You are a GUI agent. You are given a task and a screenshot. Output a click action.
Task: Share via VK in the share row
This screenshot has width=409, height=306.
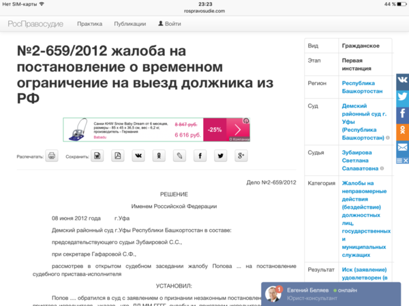tap(138, 156)
